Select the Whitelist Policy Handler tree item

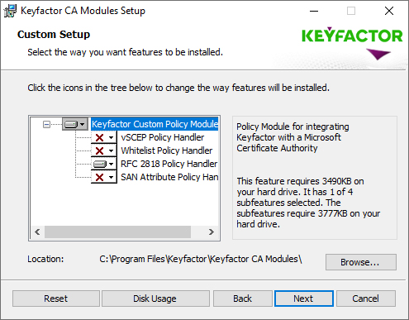tap(167, 150)
